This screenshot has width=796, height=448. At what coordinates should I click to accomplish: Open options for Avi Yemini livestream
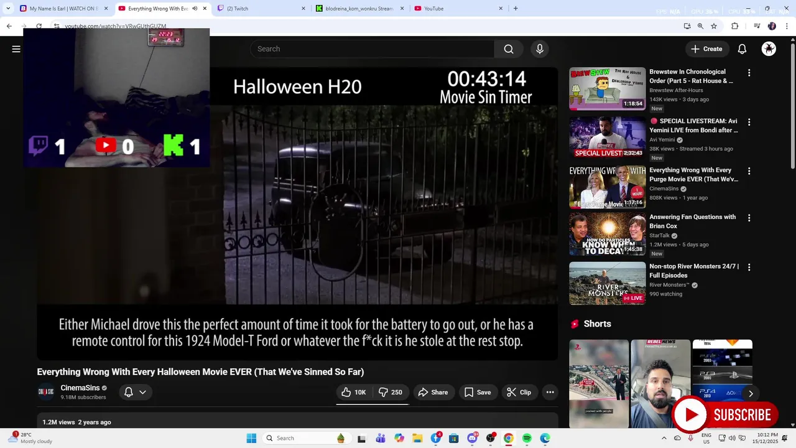[x=749, y=122]
